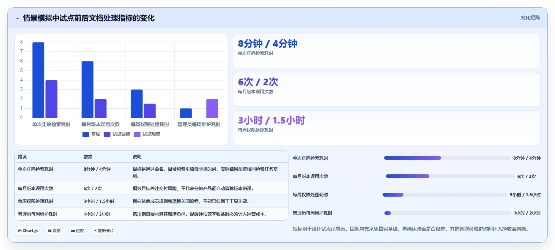Select the Chart.js tag pill
Screen dimensions: 555x250
pyautogui.click(x=28, y=231)
